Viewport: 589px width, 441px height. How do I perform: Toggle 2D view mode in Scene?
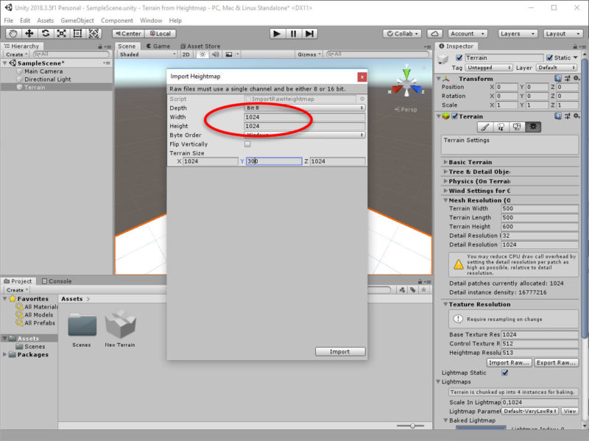(x=186, y=54)
